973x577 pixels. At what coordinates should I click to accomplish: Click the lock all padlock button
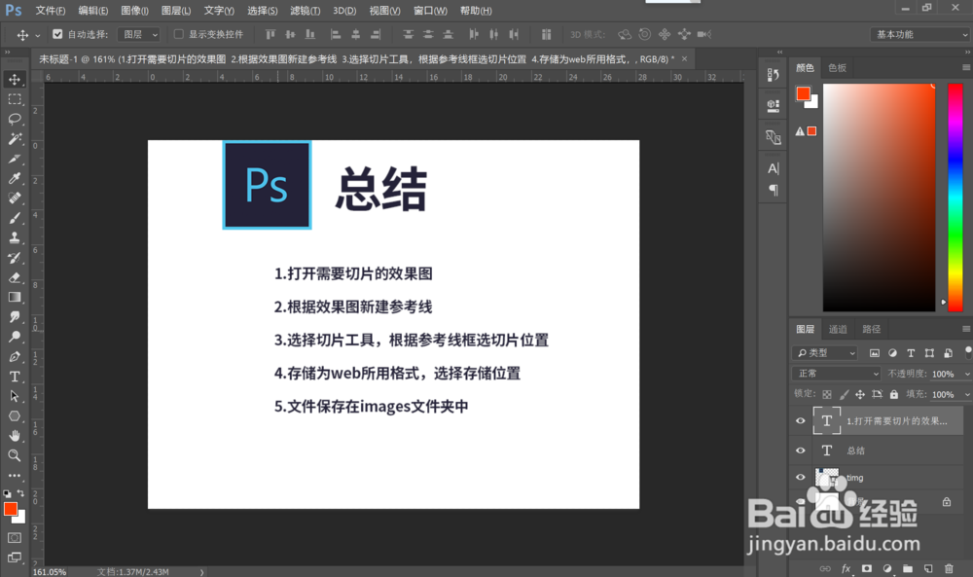click(x=894, y=393)
